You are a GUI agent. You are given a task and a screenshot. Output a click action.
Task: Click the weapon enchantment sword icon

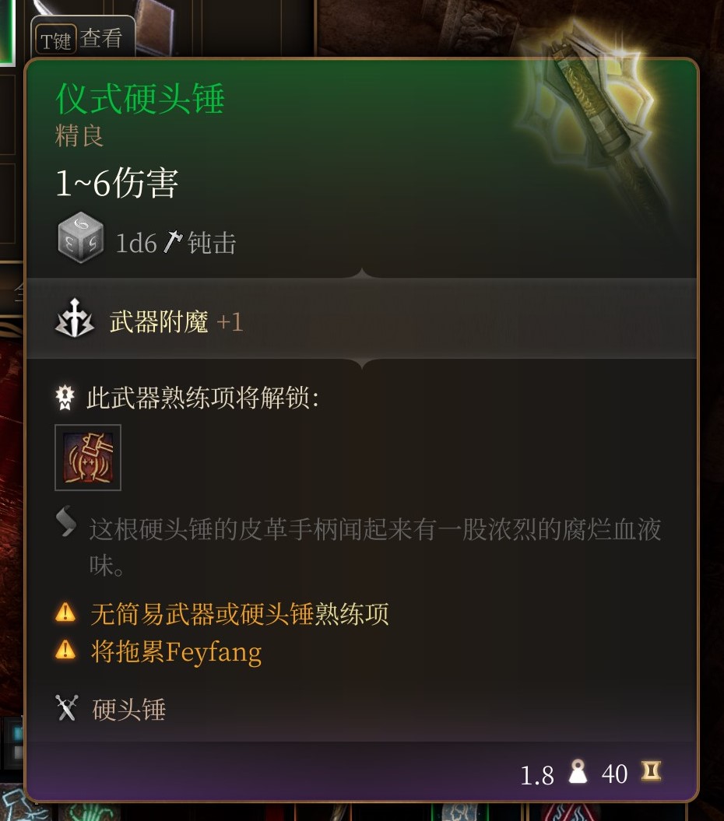(x=75, y=318)
